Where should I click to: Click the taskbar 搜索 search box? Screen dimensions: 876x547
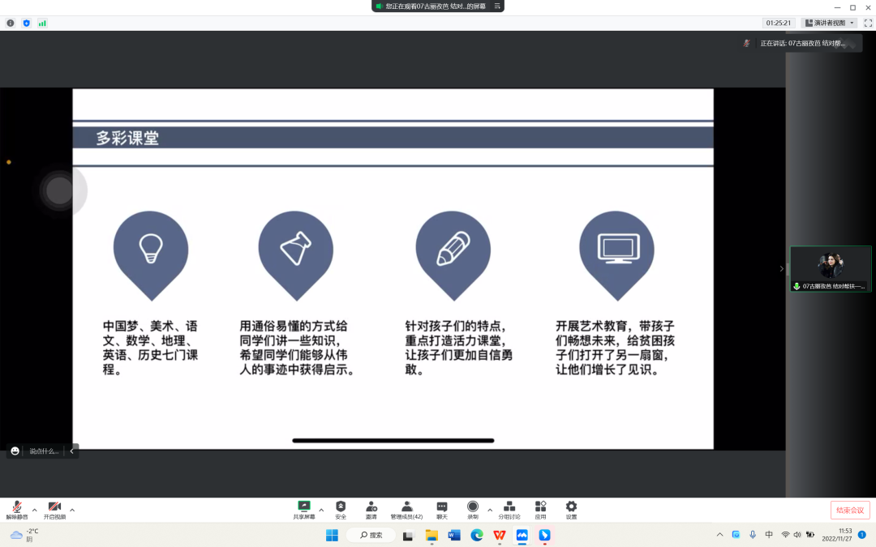click(x=371, y=536)
